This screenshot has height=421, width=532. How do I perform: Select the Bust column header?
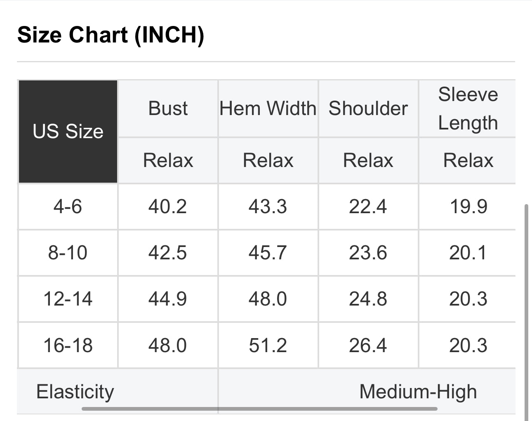click(x=168, y=109)
